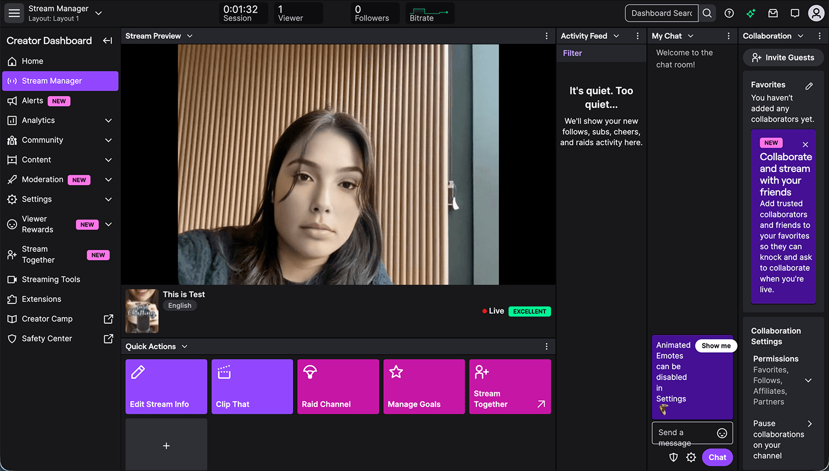This screenshot has height=471, width=829.
Task: Open the Whispers icon in the top bar
Action: 794,13
